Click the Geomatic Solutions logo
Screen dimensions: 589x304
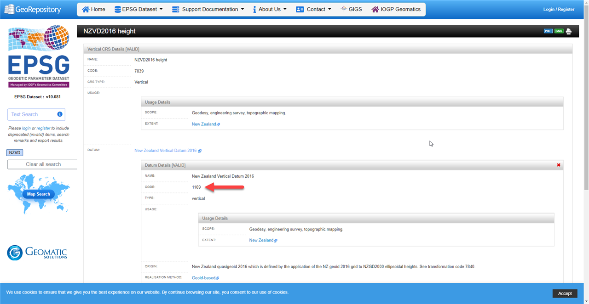click(37, 253)
